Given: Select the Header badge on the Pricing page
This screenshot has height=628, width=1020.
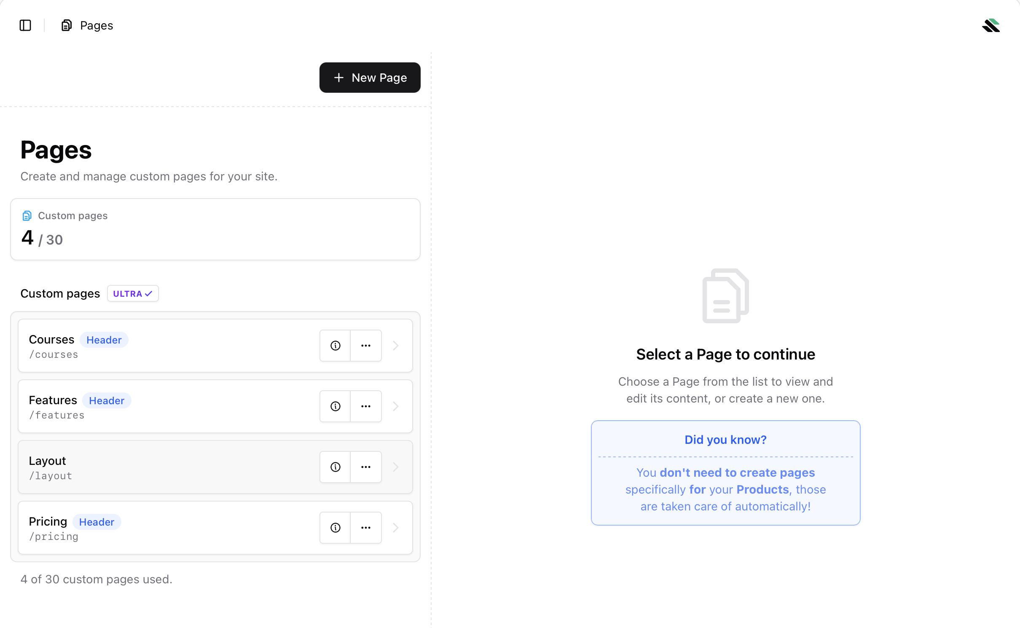Looking at the screenshot, I should (97, 522).
